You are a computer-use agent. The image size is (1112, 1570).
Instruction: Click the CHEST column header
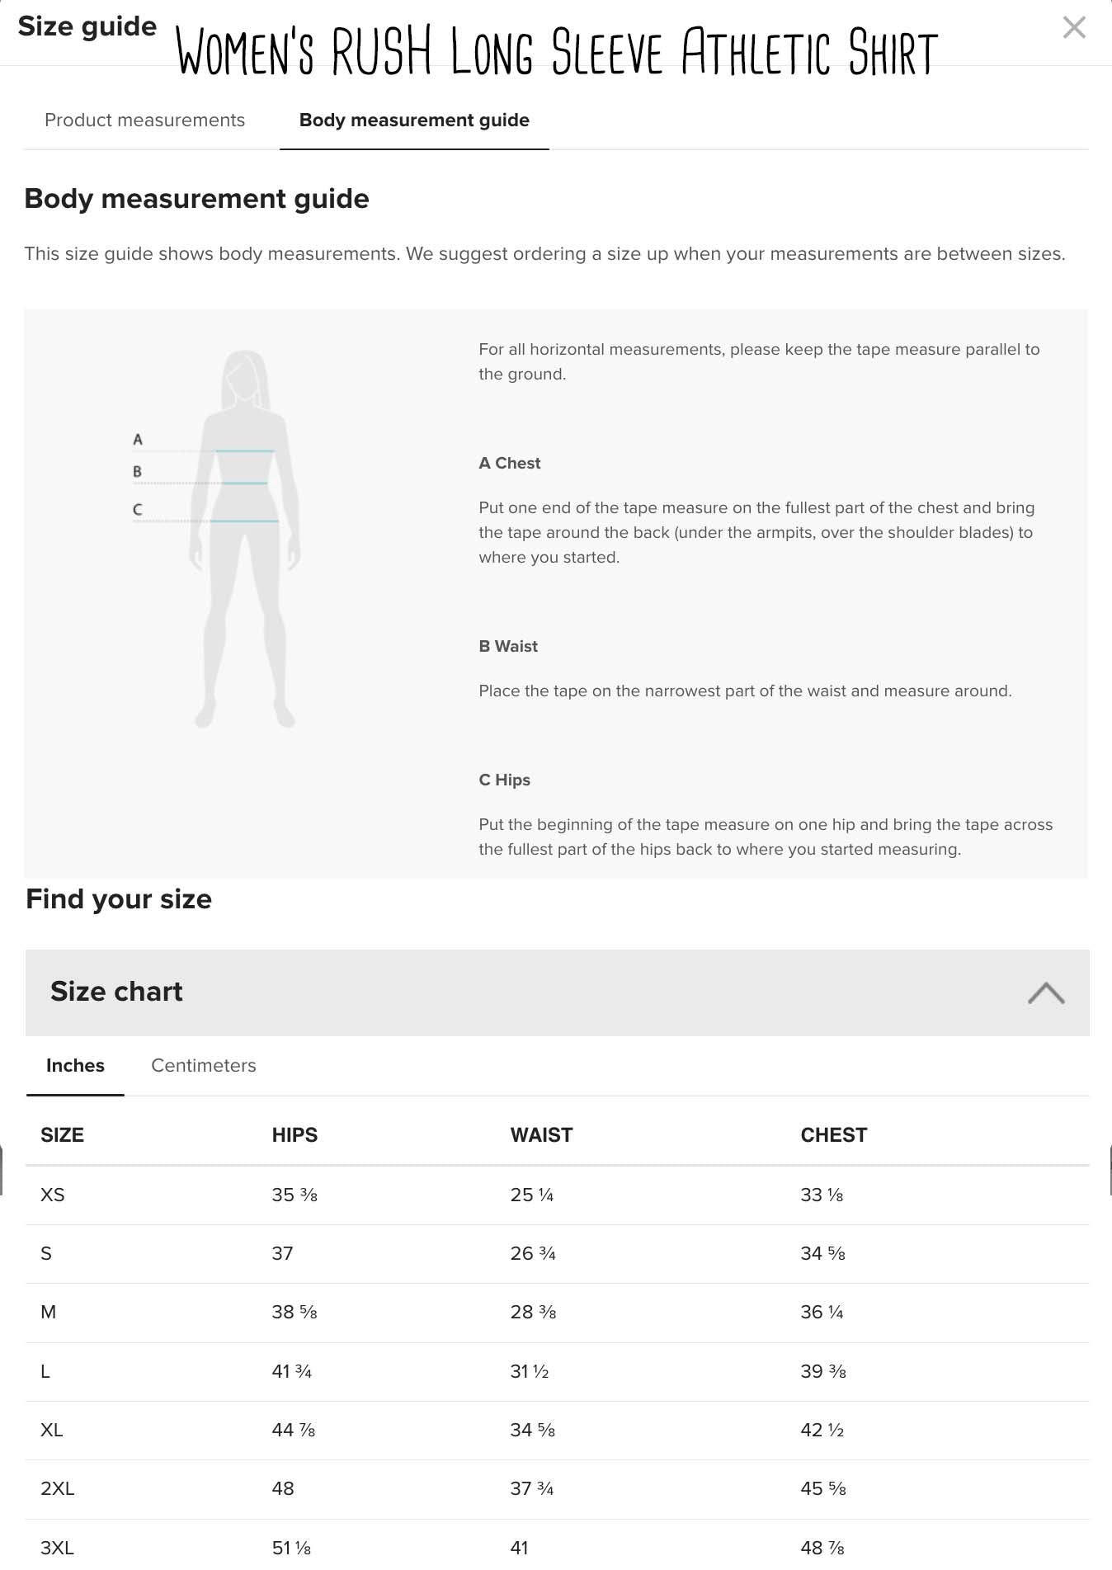[833, 1135]
